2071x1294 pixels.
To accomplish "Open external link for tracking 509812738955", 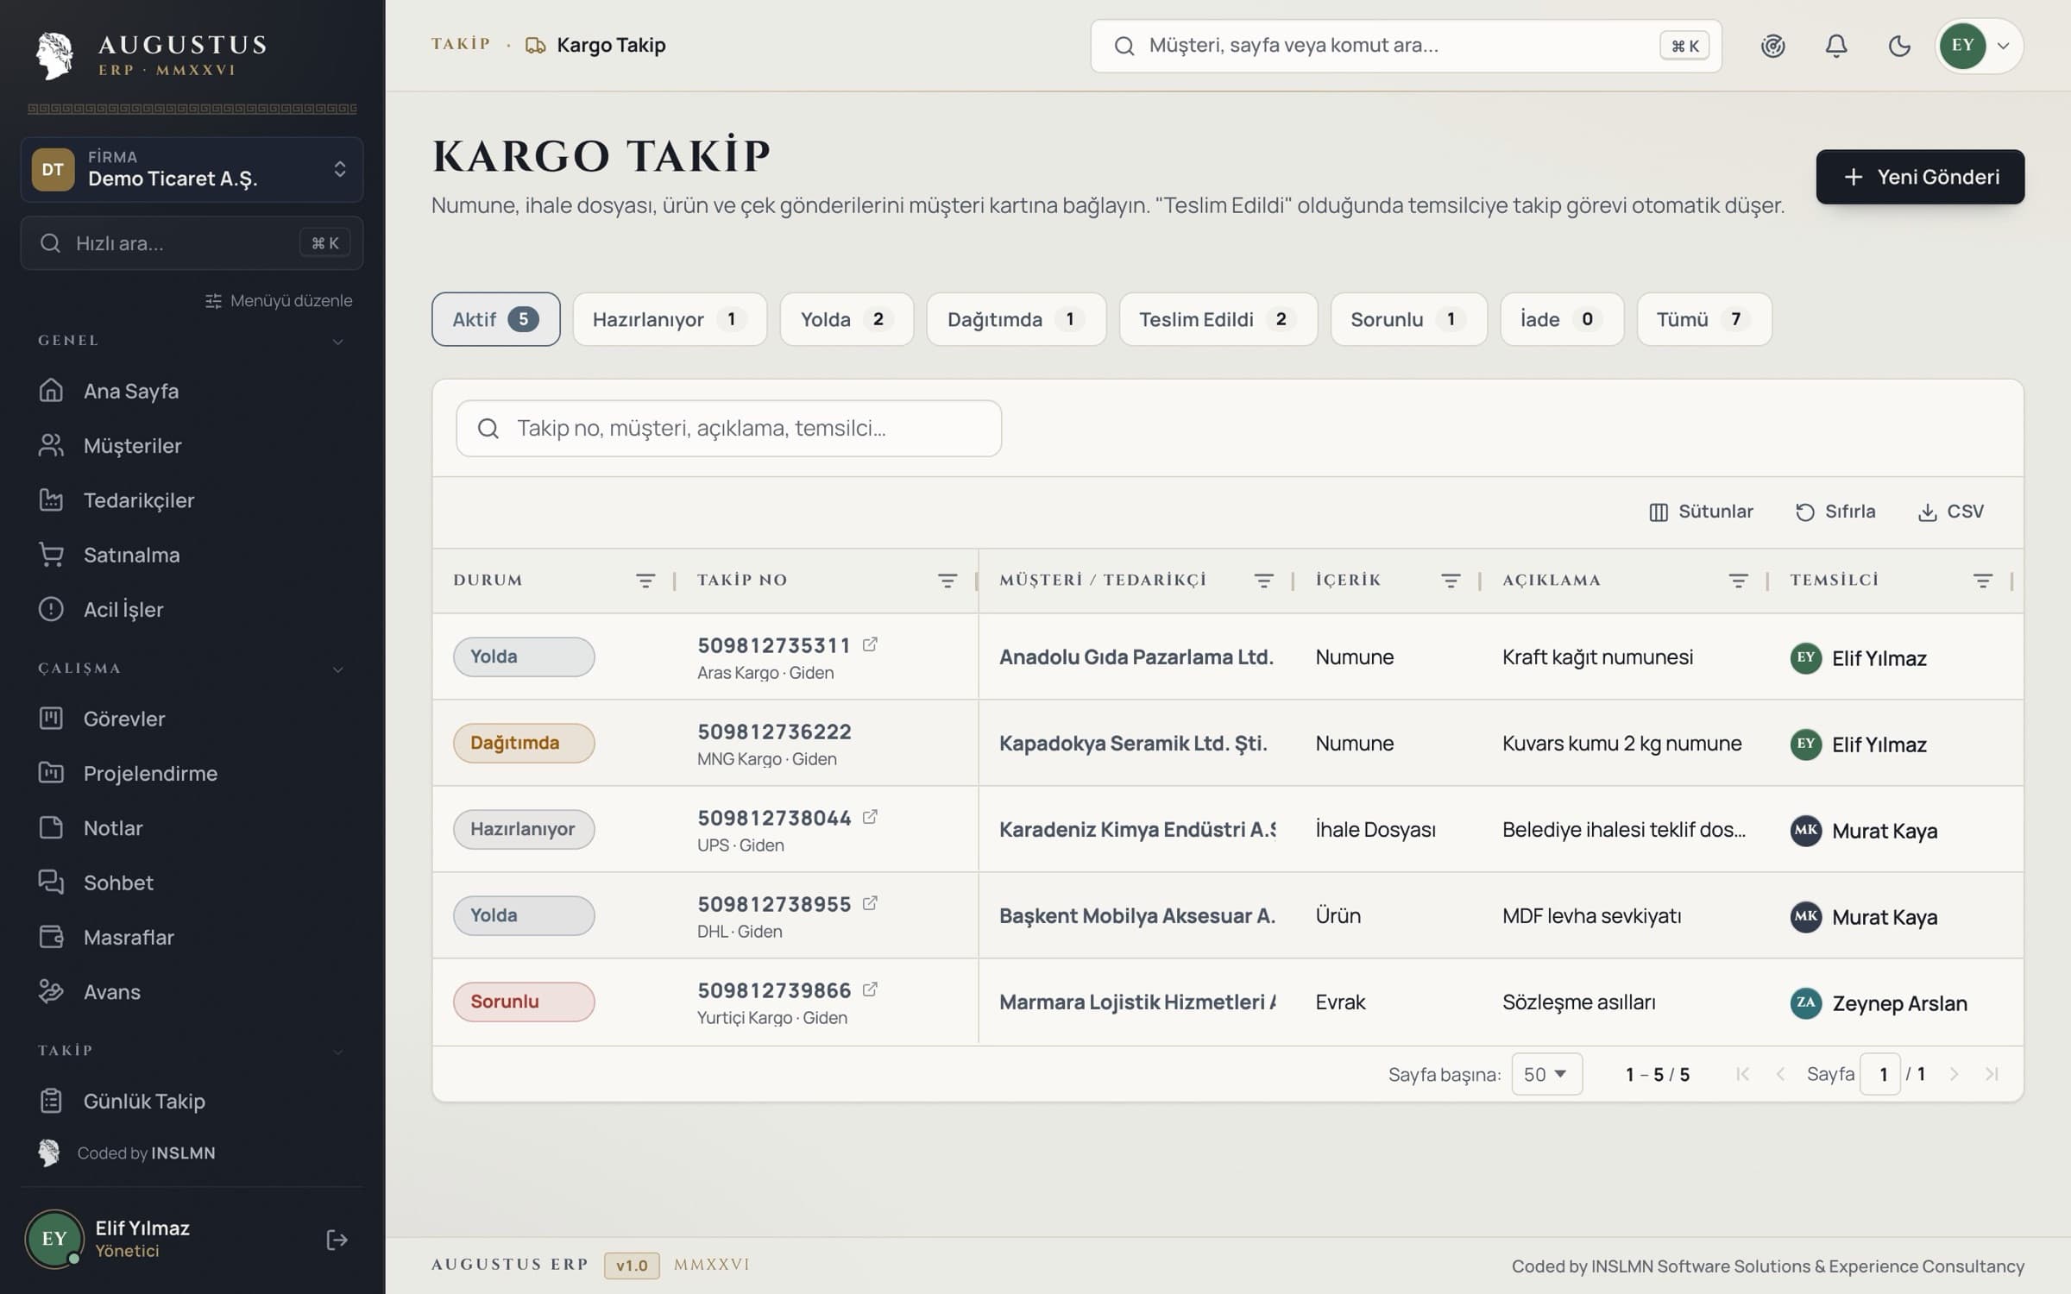I will point(870,903).
